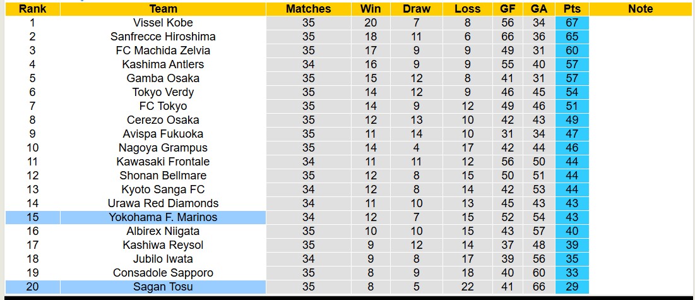Click Sagan Tosu's 29 points cell
The height and width of the screenshot is (300, 695).
[573, 287]
